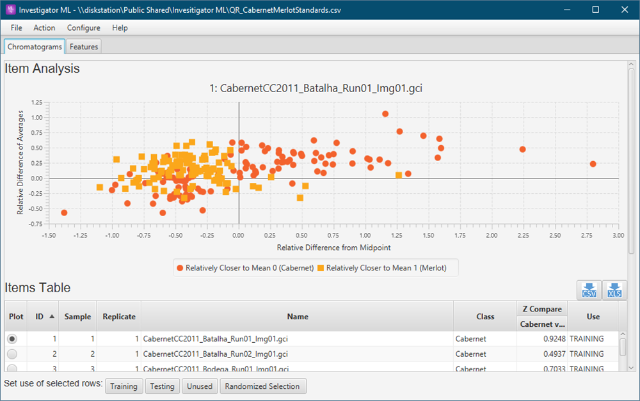
Task: Select plot radio button for row 1
Action: tap(13, 338)
